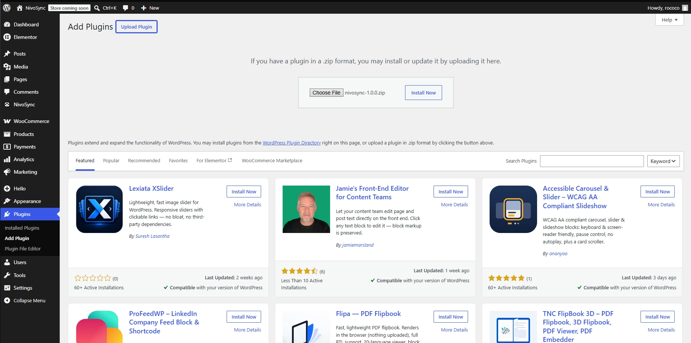Image resolution: width=691 pixels, height=343 pixels.
Task: Click the Accessible Carousel plugin thumbnail
Action: (x=513, y=209)
